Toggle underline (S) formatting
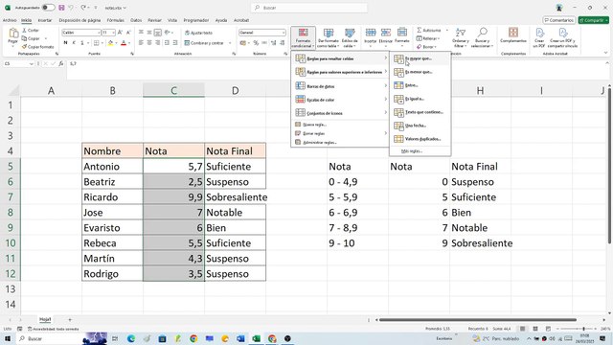Image resolution: width=613 pixels, height=345 pixels. click(x=82, y=42)
